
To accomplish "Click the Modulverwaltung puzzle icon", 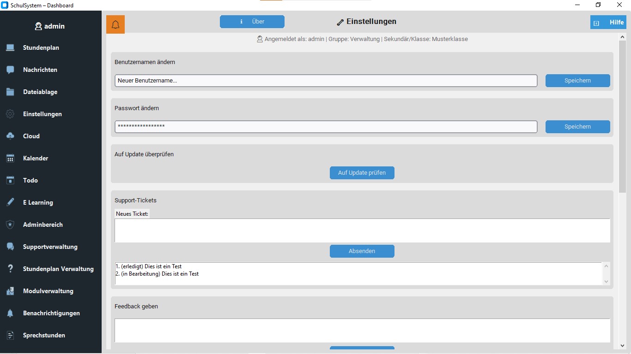I will pos(10,291).
